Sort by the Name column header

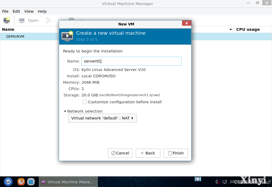(x=8, y=29)
